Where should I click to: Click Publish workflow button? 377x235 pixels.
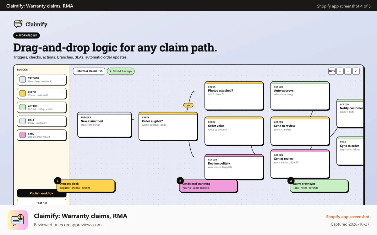pos(41,193)
